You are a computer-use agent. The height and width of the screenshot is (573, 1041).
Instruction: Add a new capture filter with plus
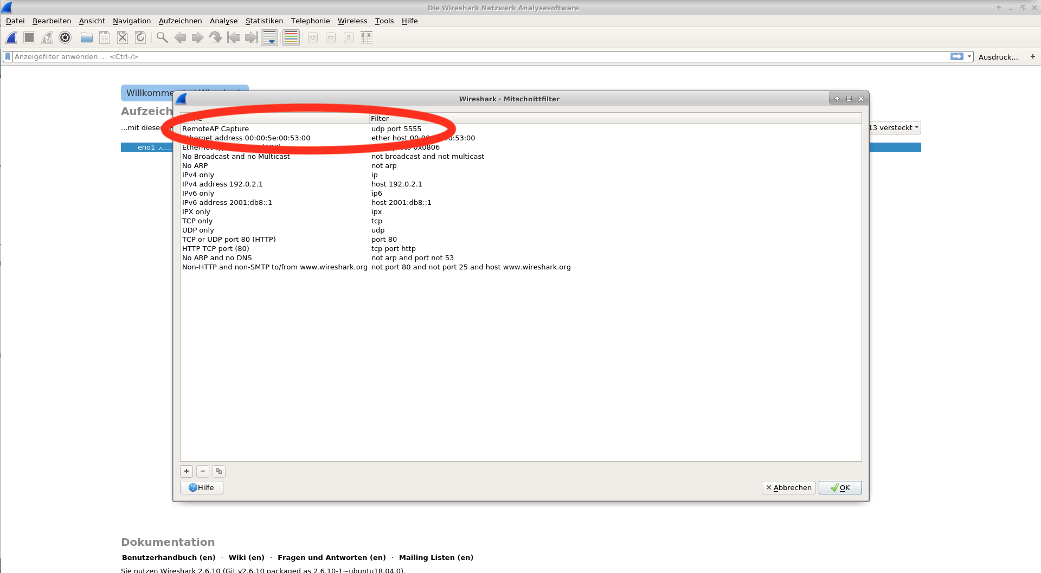187,471
